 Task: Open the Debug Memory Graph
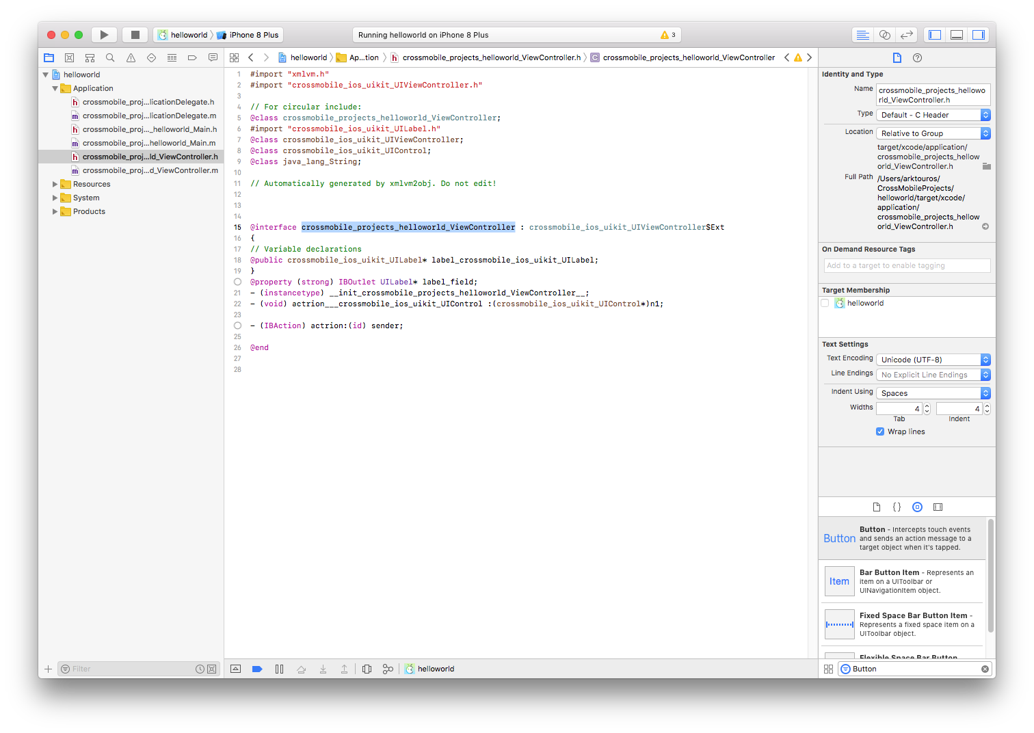(388, 669)
